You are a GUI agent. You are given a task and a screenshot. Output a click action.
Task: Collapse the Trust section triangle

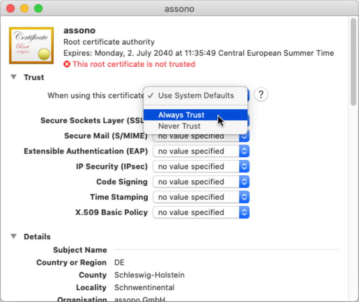pos(14,77)
